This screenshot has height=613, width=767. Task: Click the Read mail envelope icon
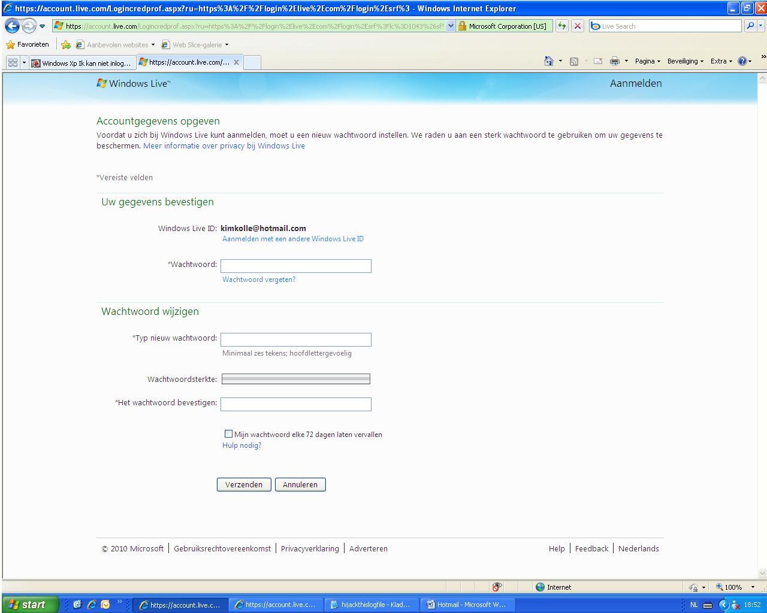pos(598,61)
